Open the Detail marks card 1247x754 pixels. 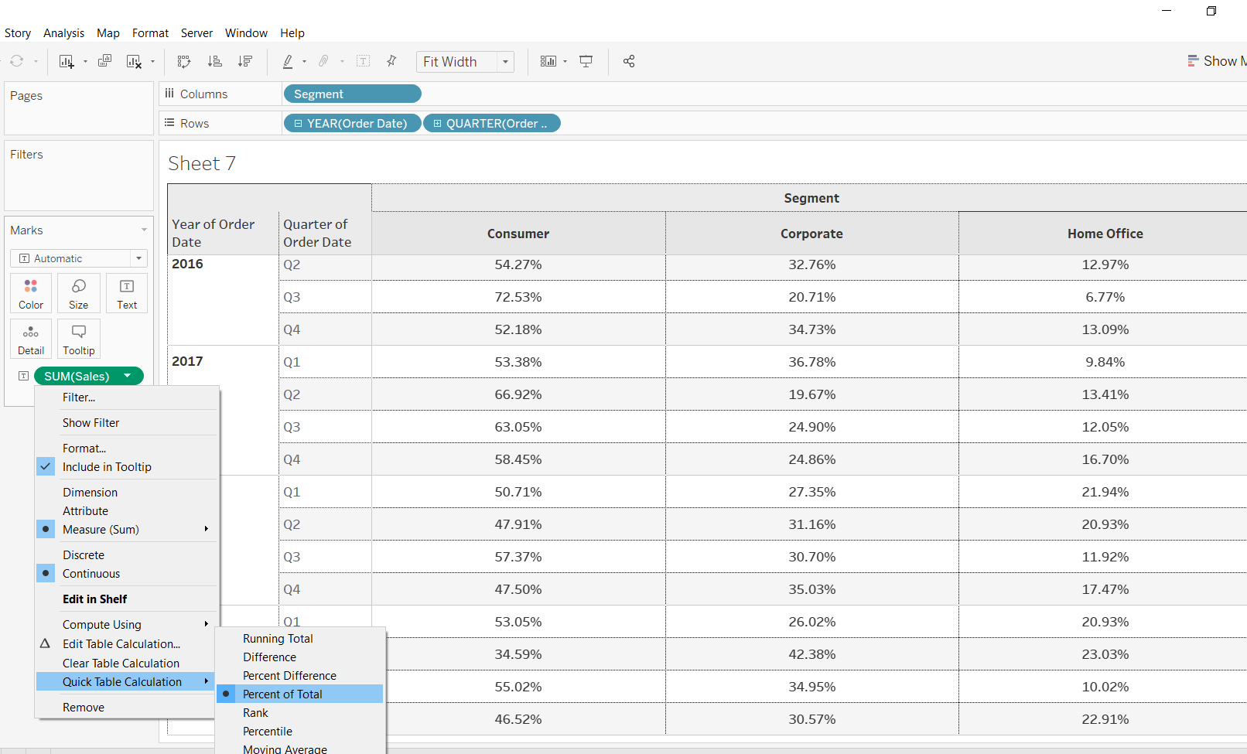[x=31, y=339]
